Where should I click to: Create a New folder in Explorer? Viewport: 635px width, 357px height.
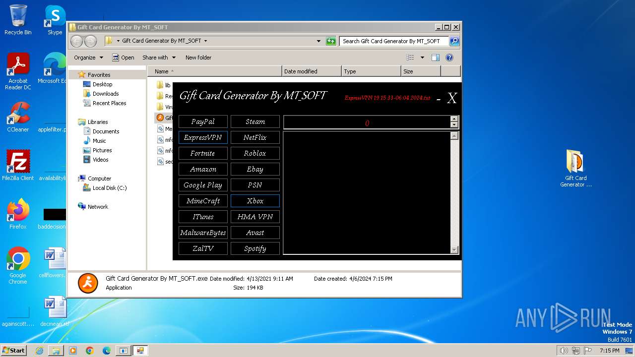(198, 58)
